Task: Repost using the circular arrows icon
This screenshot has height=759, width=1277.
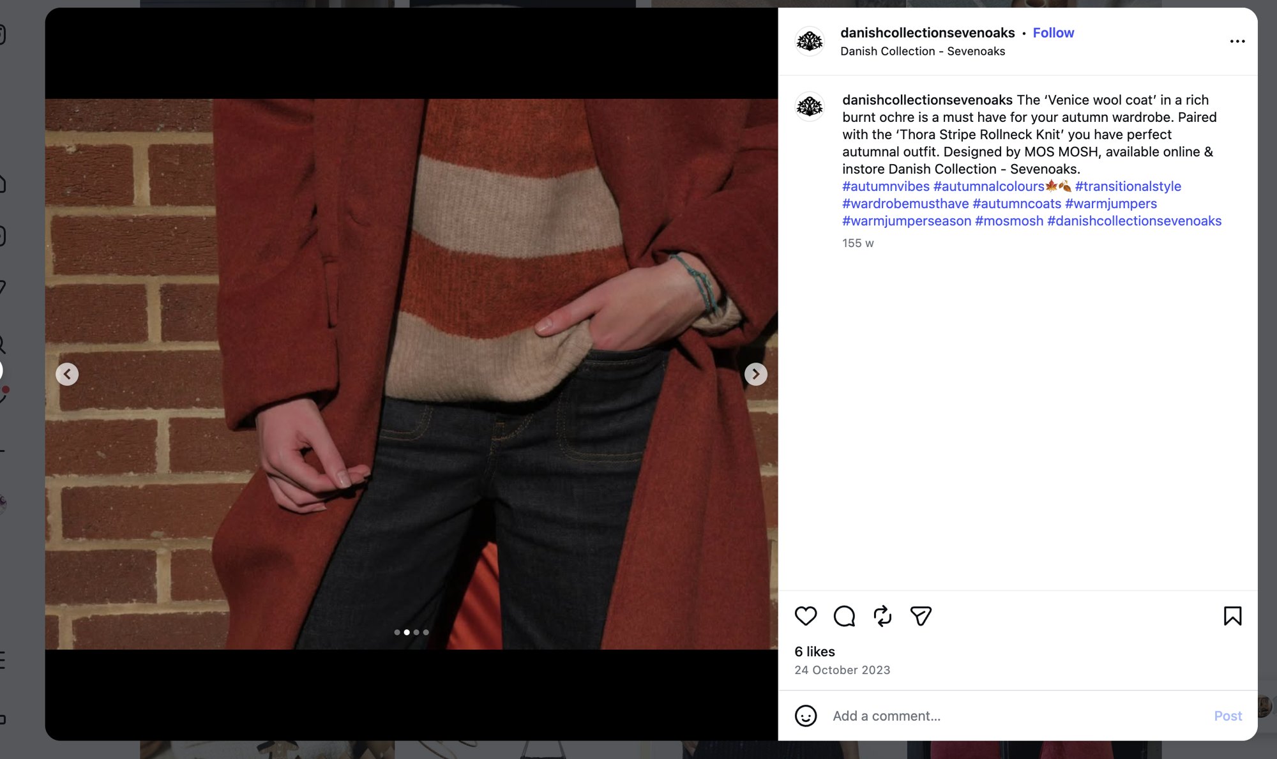Action: point(882,616)
